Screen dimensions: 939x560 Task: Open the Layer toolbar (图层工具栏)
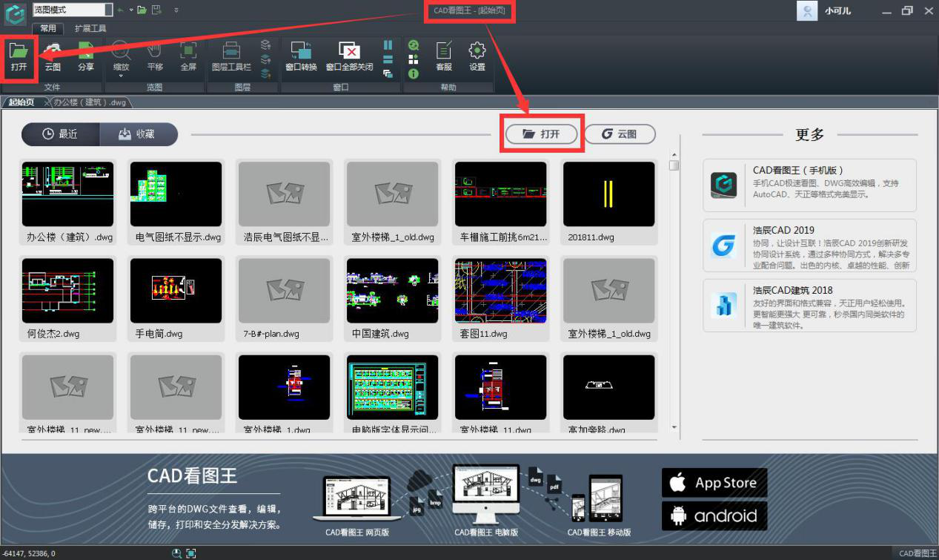click(231, 56)
